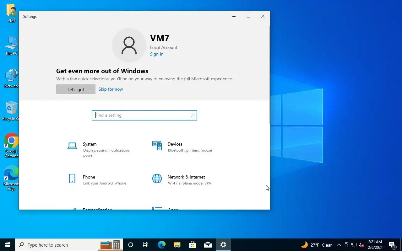Open the Phone category title
Image resolution: width=402 pixels, height=251 pixels.
(89, 177)
